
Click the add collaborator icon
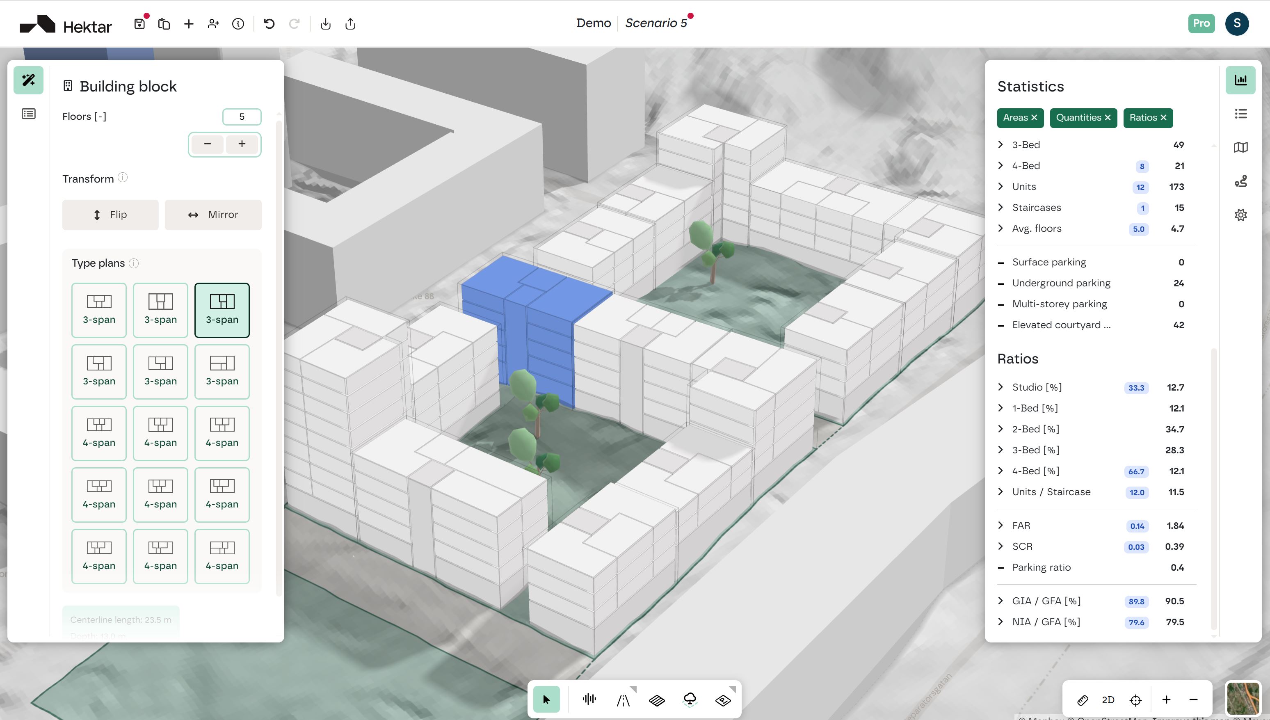click(x=213, y=24)
